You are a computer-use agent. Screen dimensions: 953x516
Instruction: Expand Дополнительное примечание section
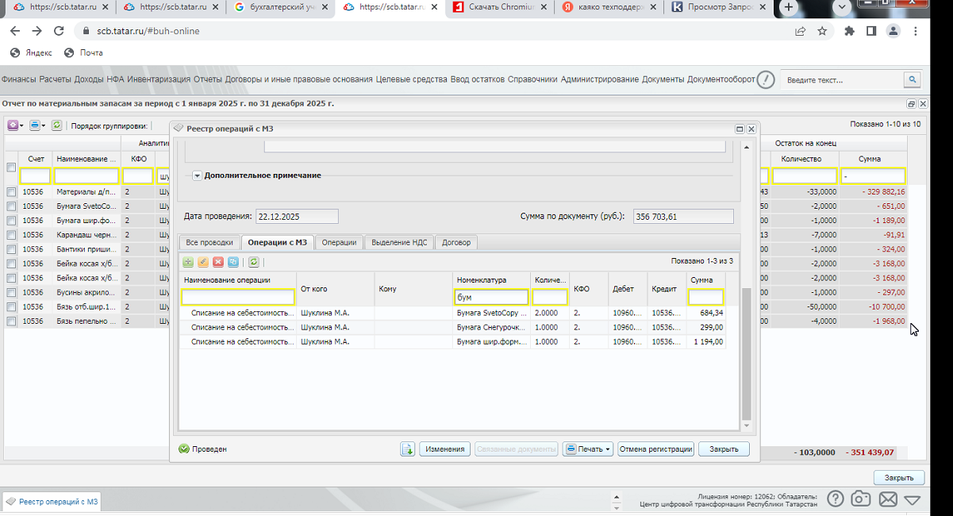tap(198, 175)
